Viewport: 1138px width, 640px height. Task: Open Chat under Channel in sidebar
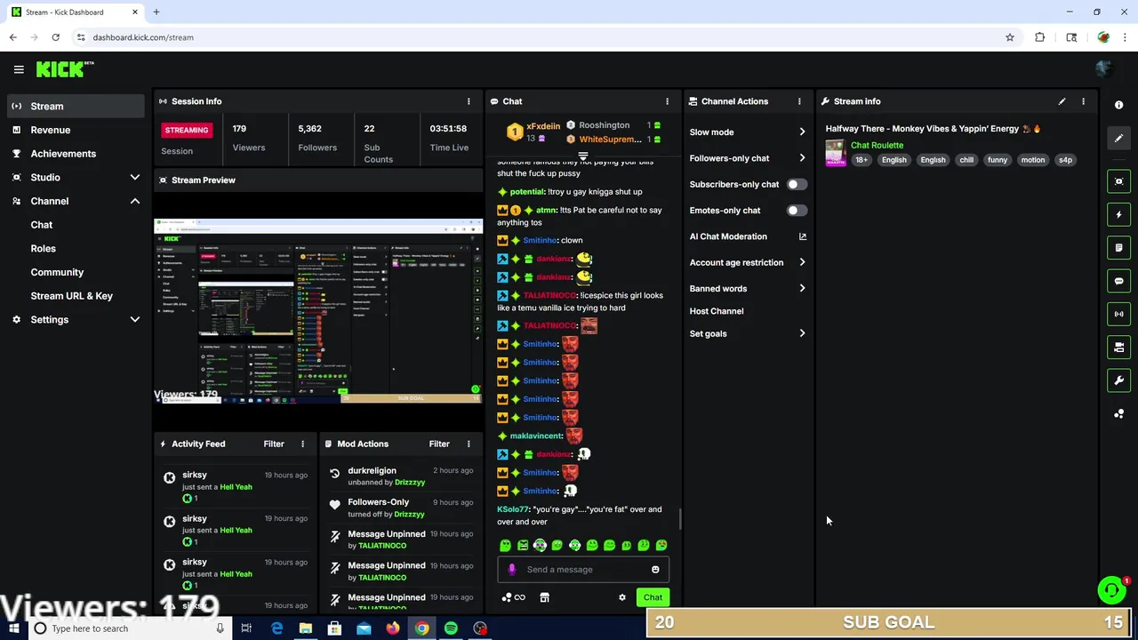(x=41, y=225)
